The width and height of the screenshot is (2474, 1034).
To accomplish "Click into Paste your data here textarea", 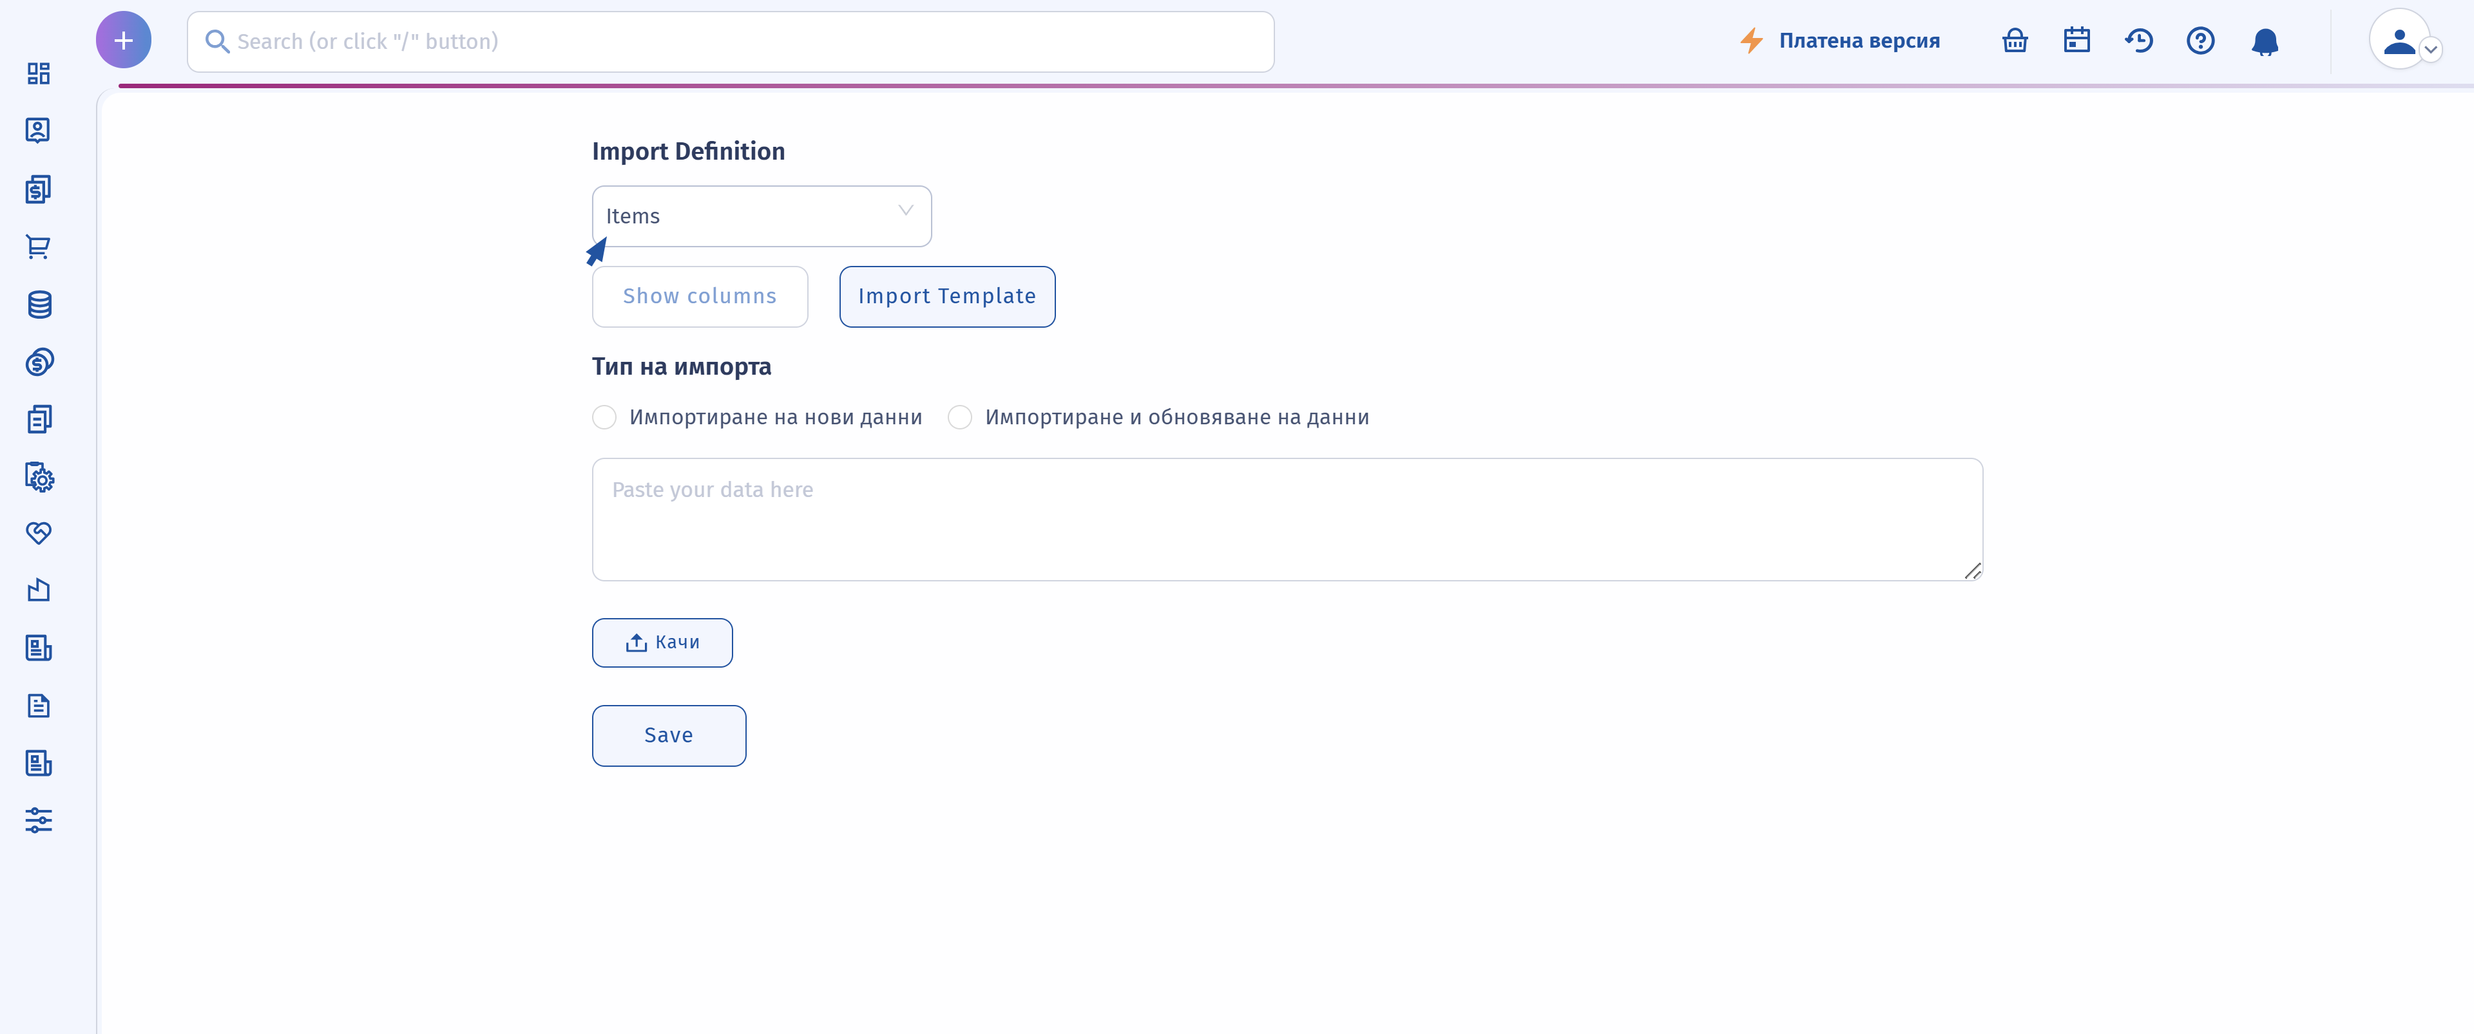I will (1287, 520).
